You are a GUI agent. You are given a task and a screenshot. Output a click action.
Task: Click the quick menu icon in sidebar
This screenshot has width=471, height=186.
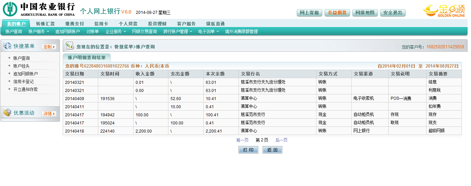[7, 46]
